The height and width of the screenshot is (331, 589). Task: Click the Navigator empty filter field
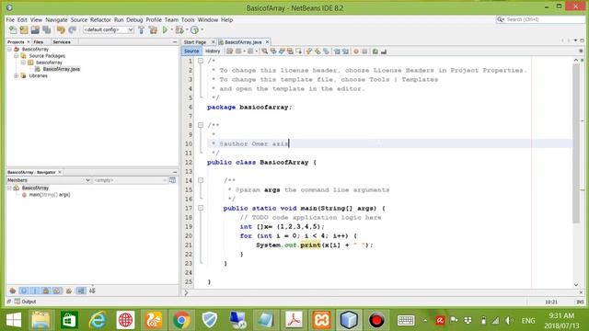pyautogui.click(x=130, y=180)
